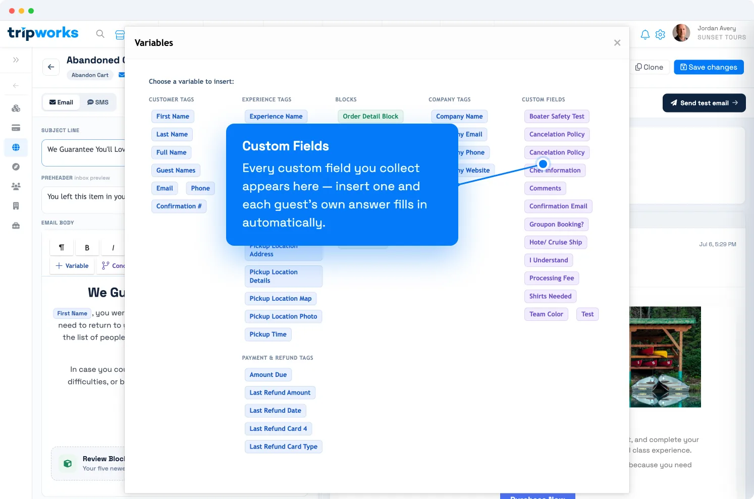Insert the Confirmation # variable

179,206
